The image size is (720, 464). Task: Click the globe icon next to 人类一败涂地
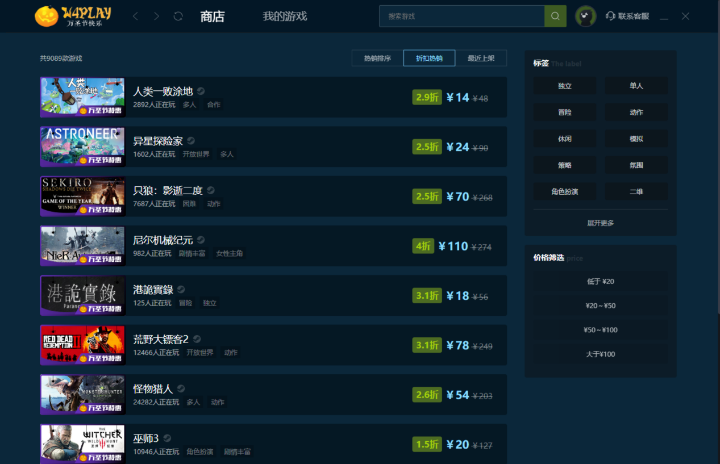[202, 90]
